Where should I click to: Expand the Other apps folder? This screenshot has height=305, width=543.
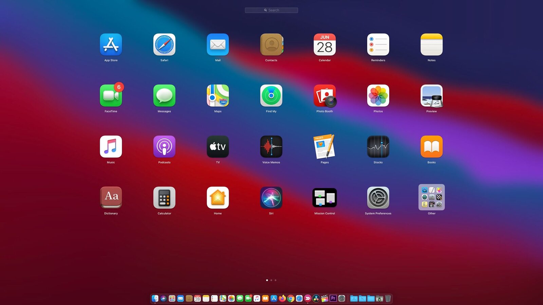pyautogui.click(x=432, y=197)
